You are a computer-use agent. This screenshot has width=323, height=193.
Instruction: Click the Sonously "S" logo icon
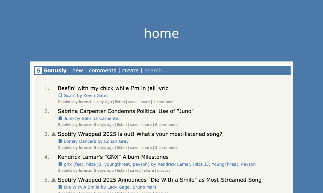[x=38, y=70]
